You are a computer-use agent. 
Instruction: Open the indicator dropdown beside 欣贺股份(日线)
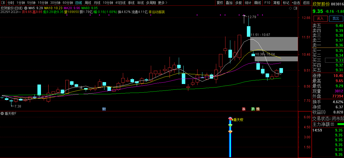26,8
